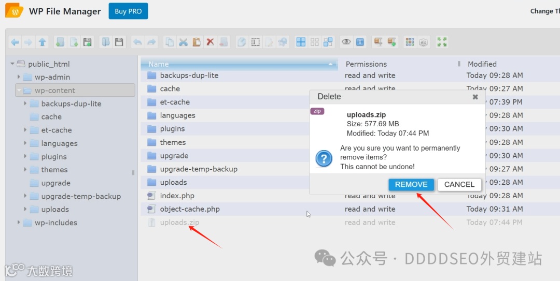Go back with the toolbar back arrow
Screen dimensions: 560x281
coord(15,42)
